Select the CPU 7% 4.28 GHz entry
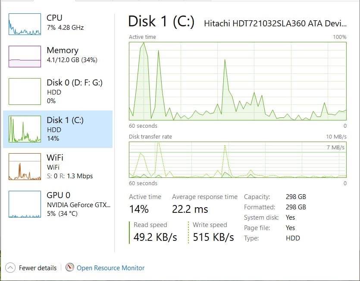This screenshot has height=281, width=360. point(65,22)
